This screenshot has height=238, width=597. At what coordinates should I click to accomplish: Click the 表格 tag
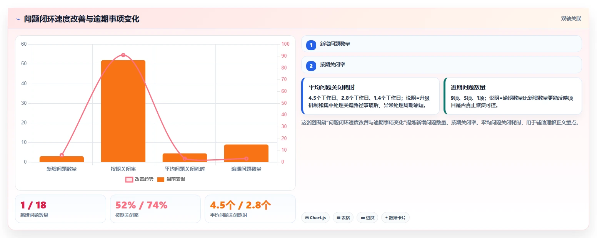343,218
